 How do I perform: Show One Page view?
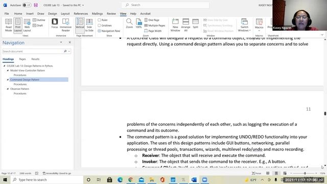click(x=152, y=20)
